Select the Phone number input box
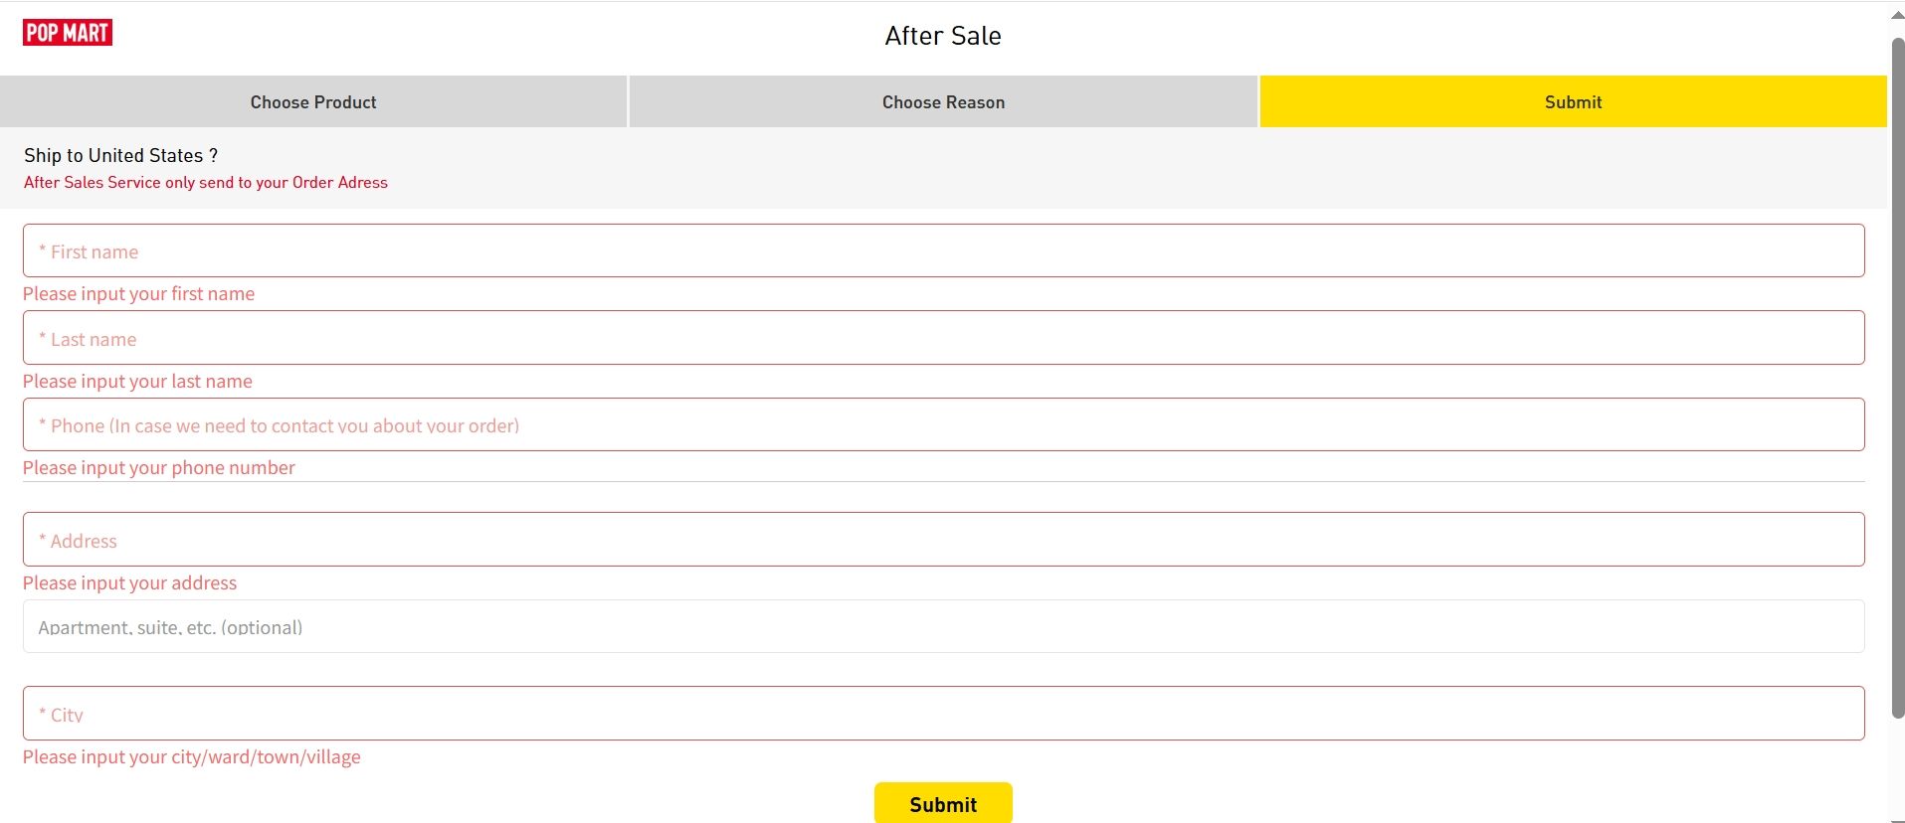1905x823 pixels. [x=943, y=425]
